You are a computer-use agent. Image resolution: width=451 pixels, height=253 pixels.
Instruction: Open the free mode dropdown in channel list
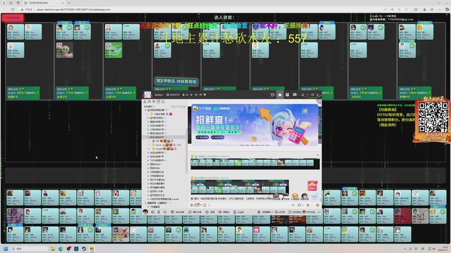(x=149, y=106)
